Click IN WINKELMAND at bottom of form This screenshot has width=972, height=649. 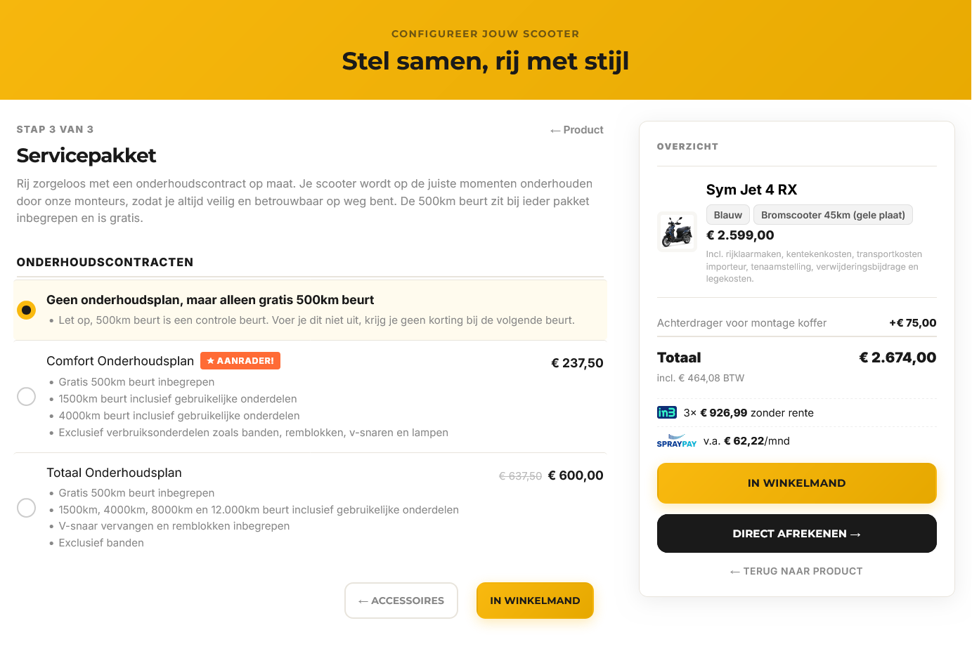tap(535, 600)
